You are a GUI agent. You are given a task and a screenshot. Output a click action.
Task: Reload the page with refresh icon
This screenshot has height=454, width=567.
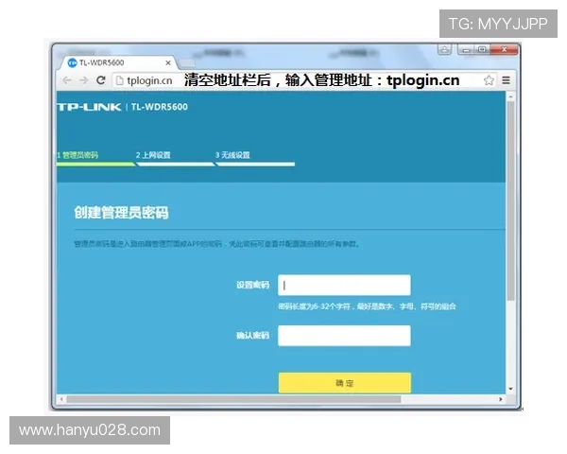(101, 80)
